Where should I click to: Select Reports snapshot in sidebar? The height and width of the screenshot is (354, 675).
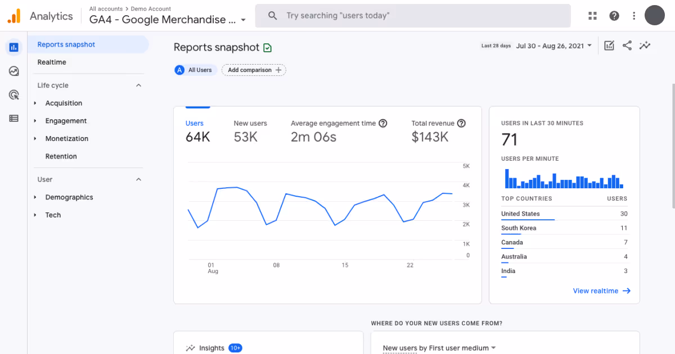point(88,44)
